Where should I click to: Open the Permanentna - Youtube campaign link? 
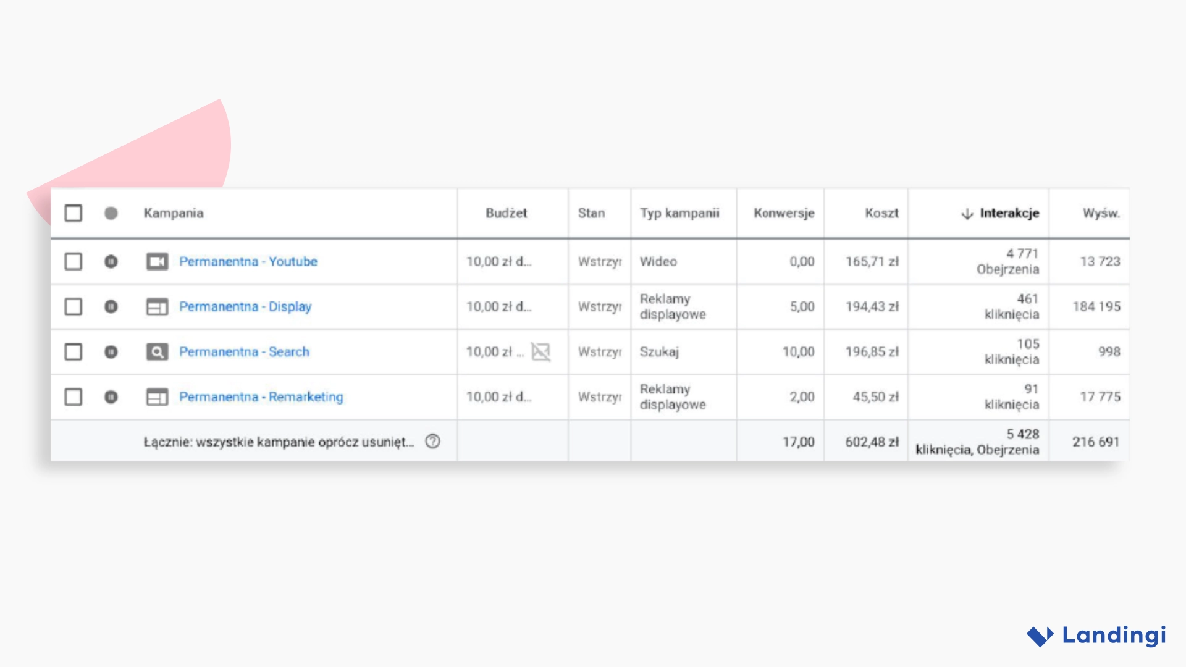[248, 261]
